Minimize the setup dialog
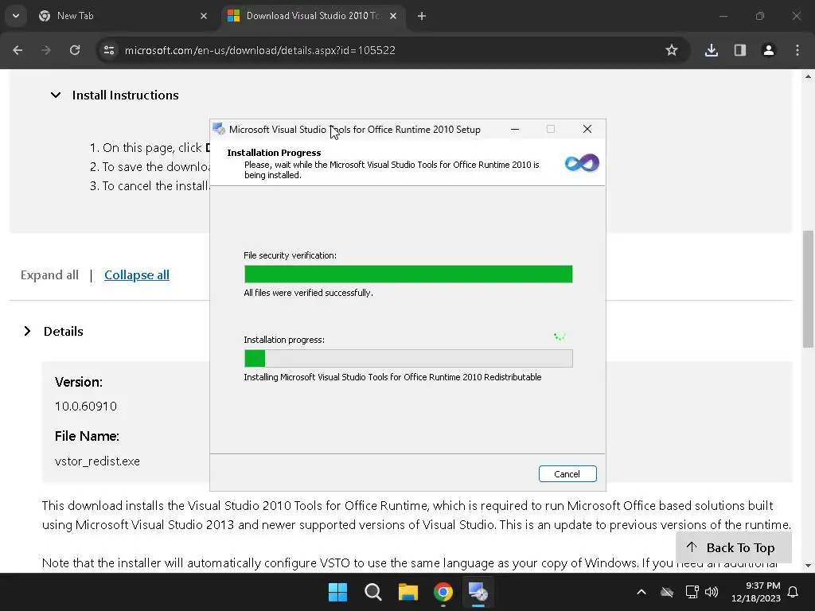This screenshot has width=815, height=611. tap(515, 129)
